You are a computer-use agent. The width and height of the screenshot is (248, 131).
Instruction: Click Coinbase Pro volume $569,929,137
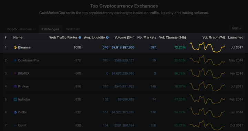click(x=124, y=60)
